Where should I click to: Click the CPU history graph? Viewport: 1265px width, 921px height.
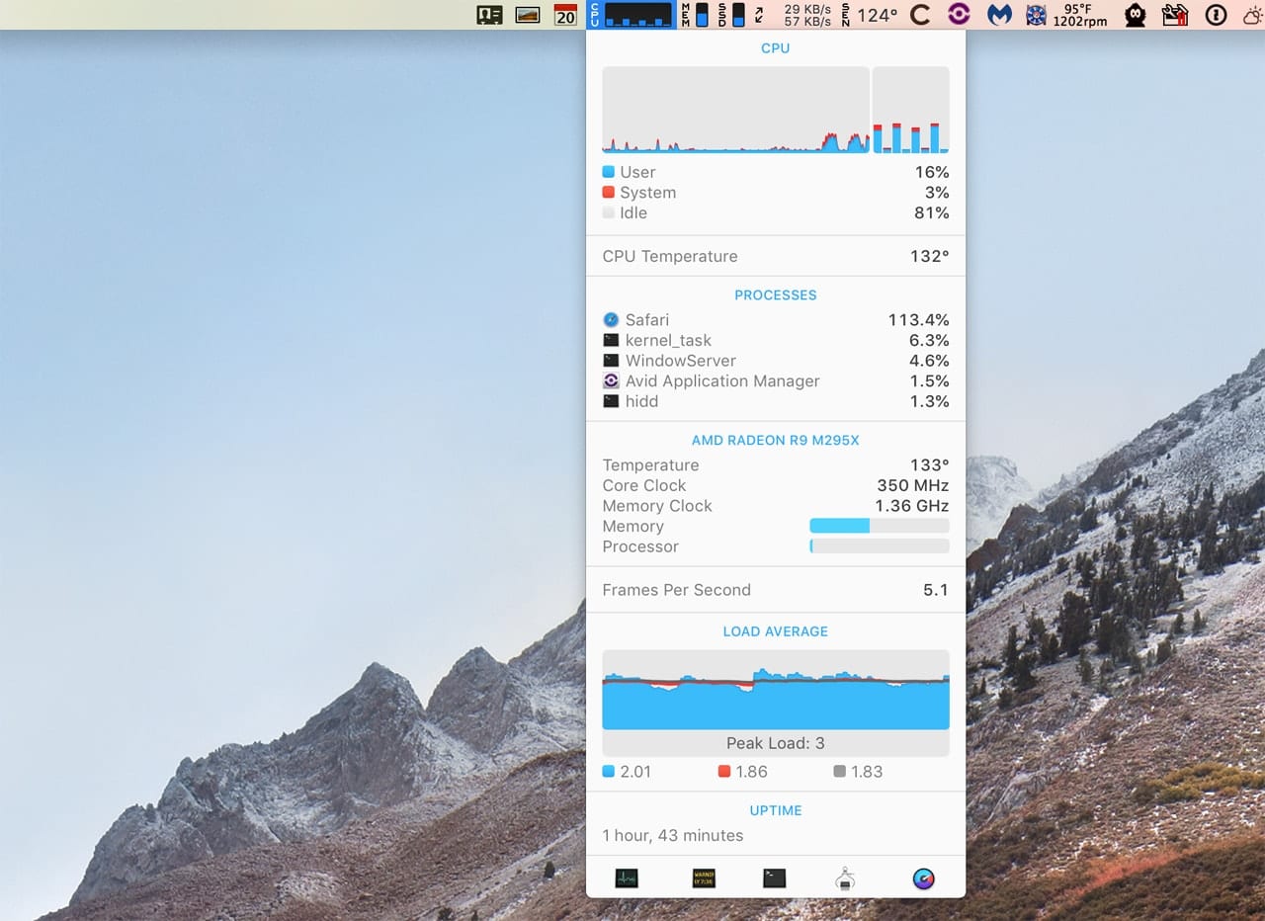pyautogui.click(x=735, y=110)
